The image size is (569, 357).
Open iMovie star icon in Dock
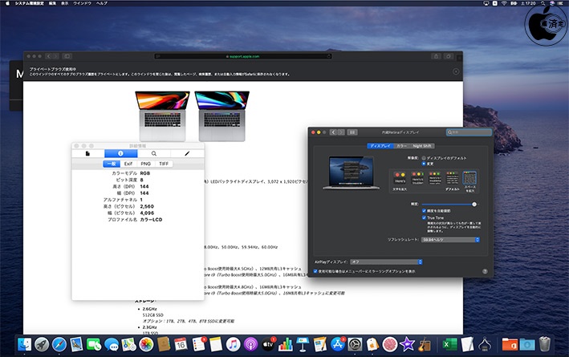[x=407, y=344]
